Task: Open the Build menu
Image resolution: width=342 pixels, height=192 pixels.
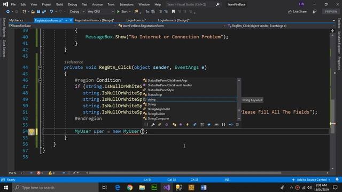Action: [x=59, y=4]
